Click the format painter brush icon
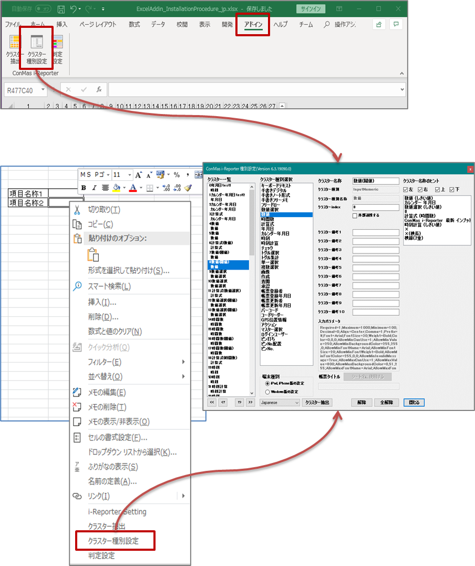The image size is (475, 566). click(x=188, y=188)
